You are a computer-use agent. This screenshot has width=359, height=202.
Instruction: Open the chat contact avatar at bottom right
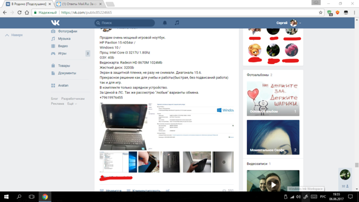[x=345, y=175]
